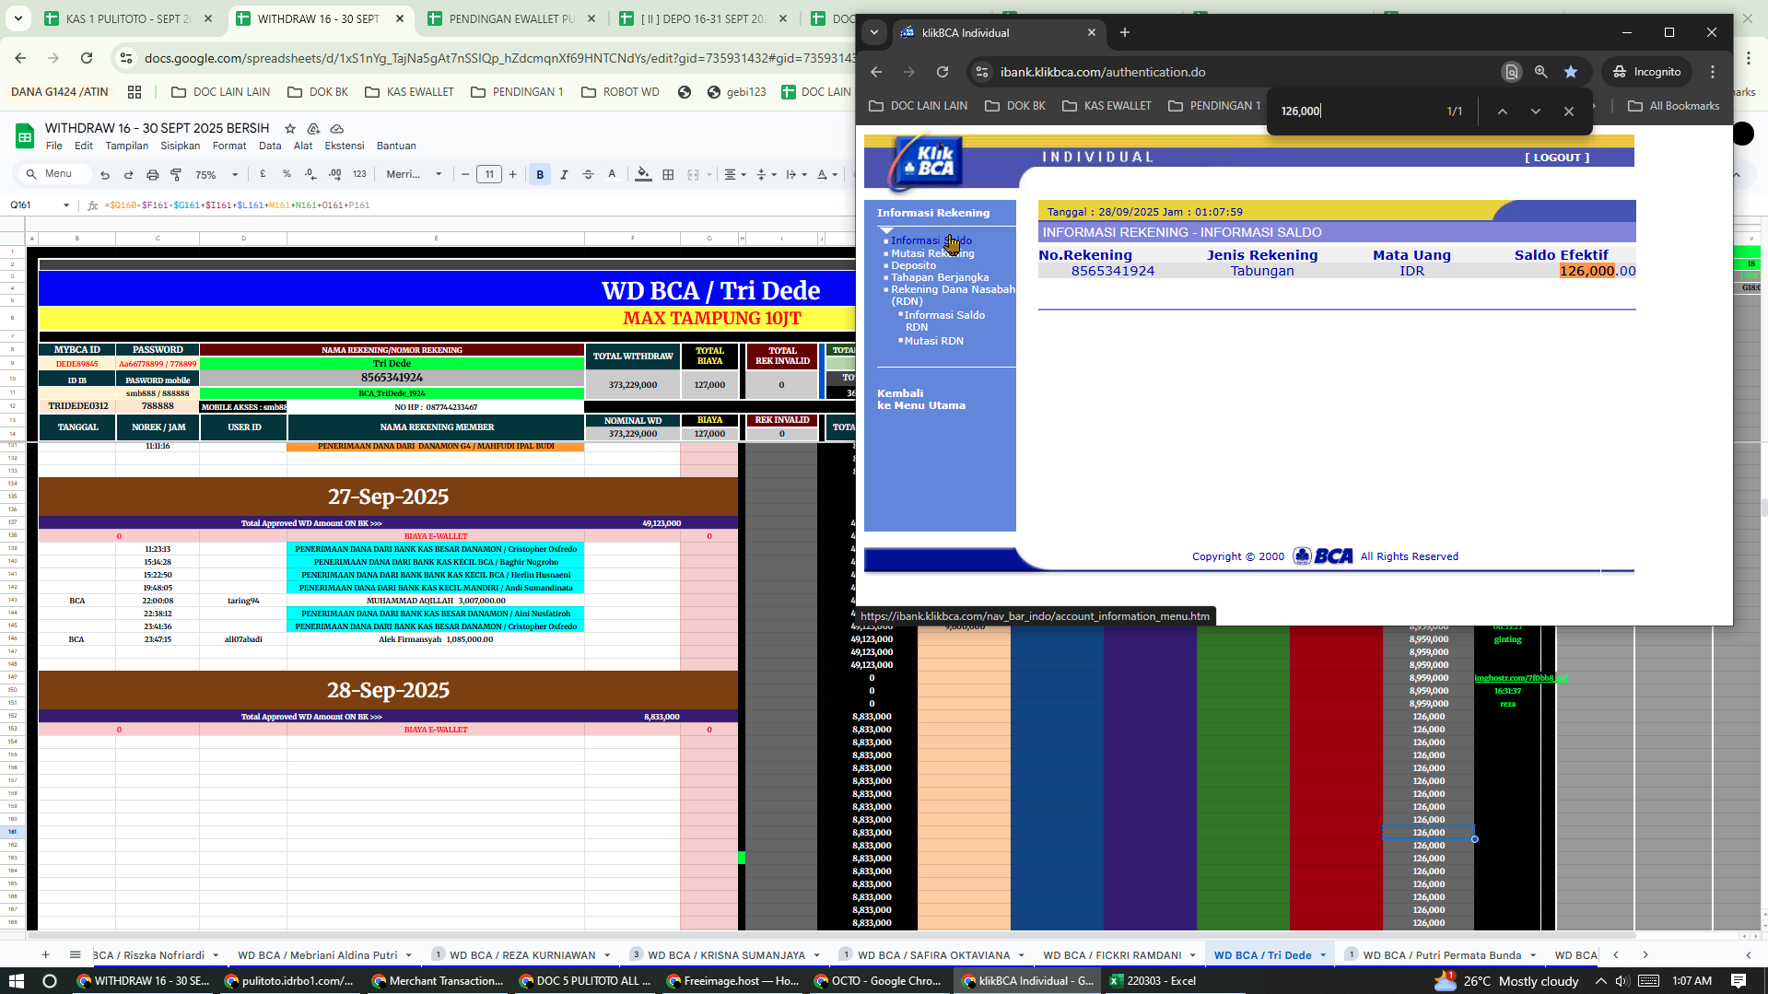Click the Menu search box in Sheets
Viewport: 1768px width, 994px height.
point(55,174)
